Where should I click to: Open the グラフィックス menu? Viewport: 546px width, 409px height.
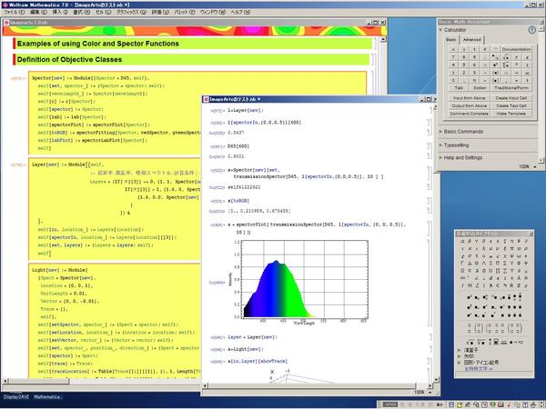tap(126, 15)
